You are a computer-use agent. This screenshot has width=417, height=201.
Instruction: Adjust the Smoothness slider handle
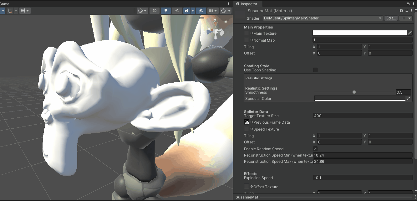click(x=354, y=92)
